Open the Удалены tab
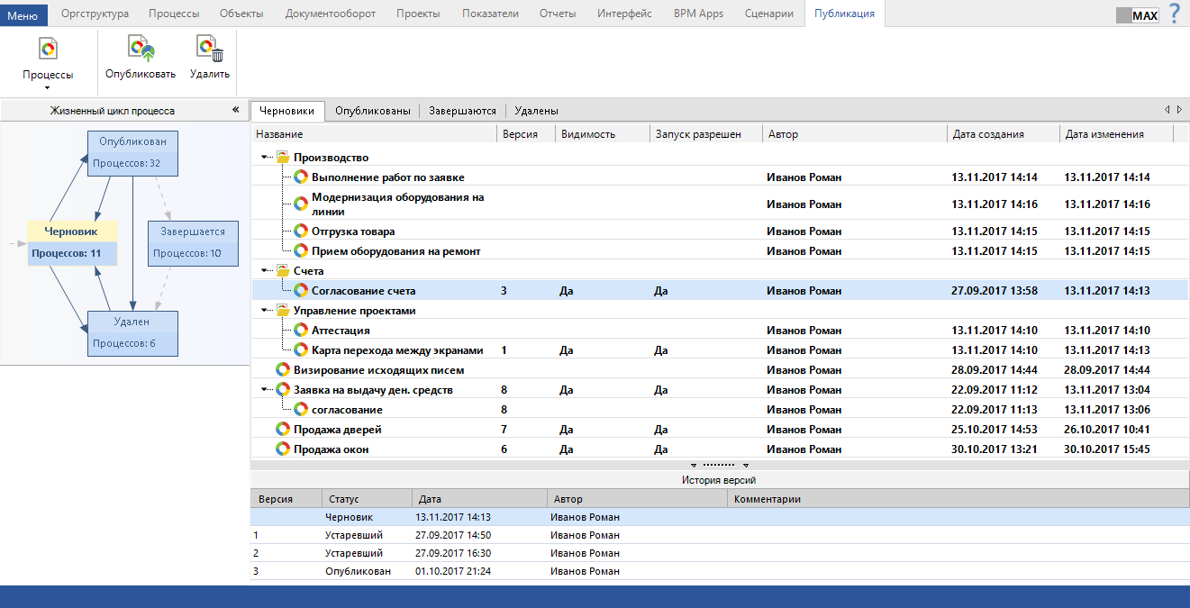 tap(536, 111)
